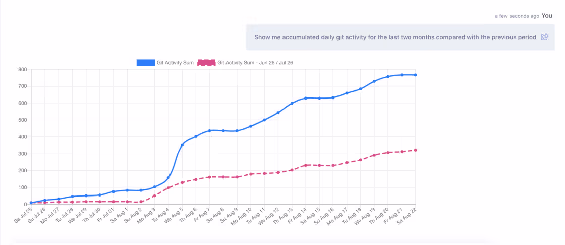Viewport: 565px width, 245px height.
Task: Click the 400 y-axis value
Action: [x=23, y=137]
